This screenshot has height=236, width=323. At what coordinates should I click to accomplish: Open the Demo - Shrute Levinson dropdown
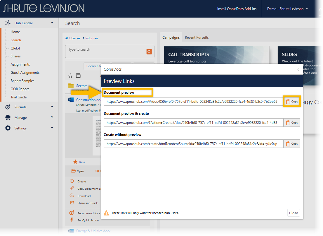point(287,9)
